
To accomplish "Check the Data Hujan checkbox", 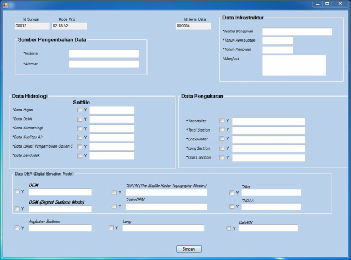I will point(80,110).
